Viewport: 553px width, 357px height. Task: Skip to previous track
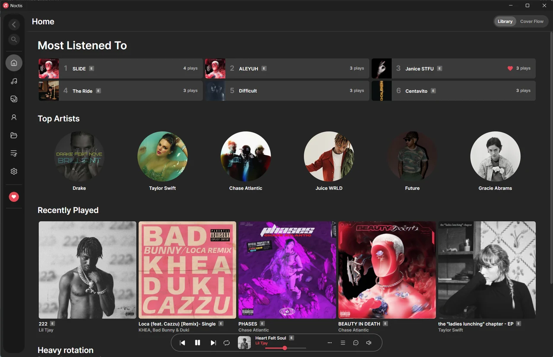182,343
